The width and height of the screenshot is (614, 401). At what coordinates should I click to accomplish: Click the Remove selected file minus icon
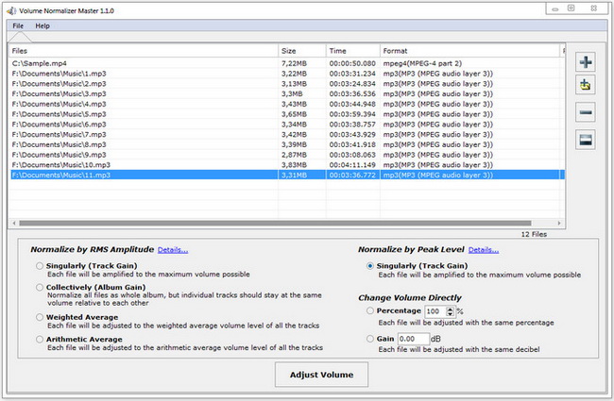pos(586,113)
